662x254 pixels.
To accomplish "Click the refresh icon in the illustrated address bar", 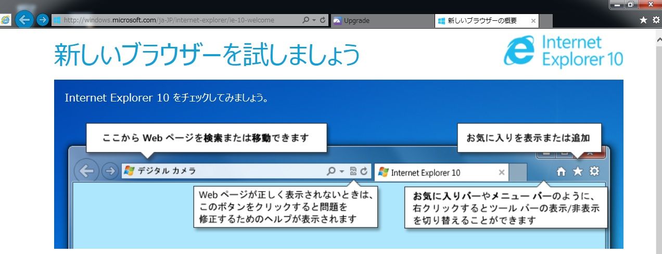I will click(x=364, y=171).
